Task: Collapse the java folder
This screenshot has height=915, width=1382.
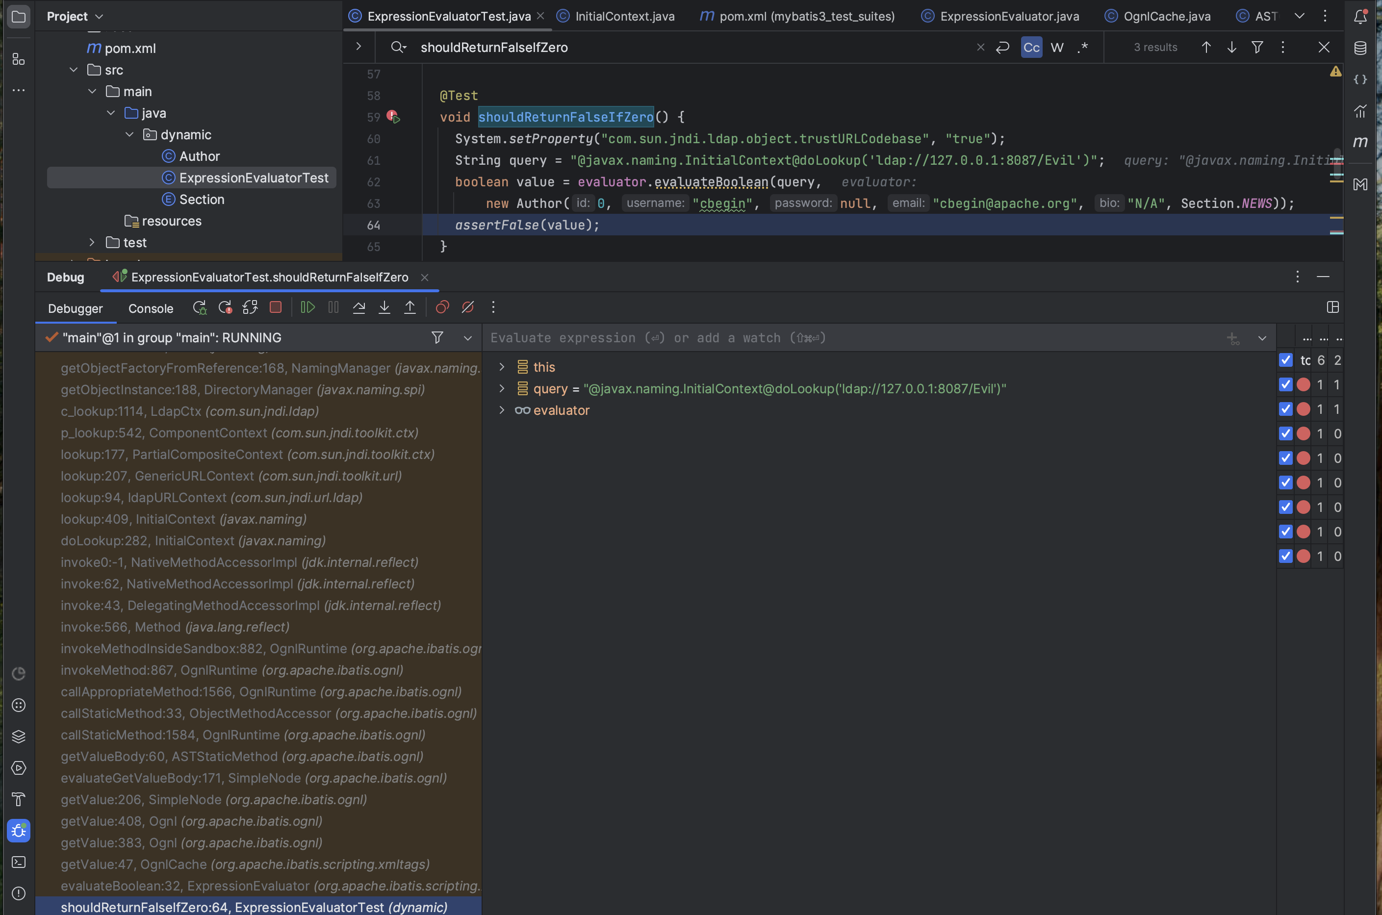Action: [111, 113]
